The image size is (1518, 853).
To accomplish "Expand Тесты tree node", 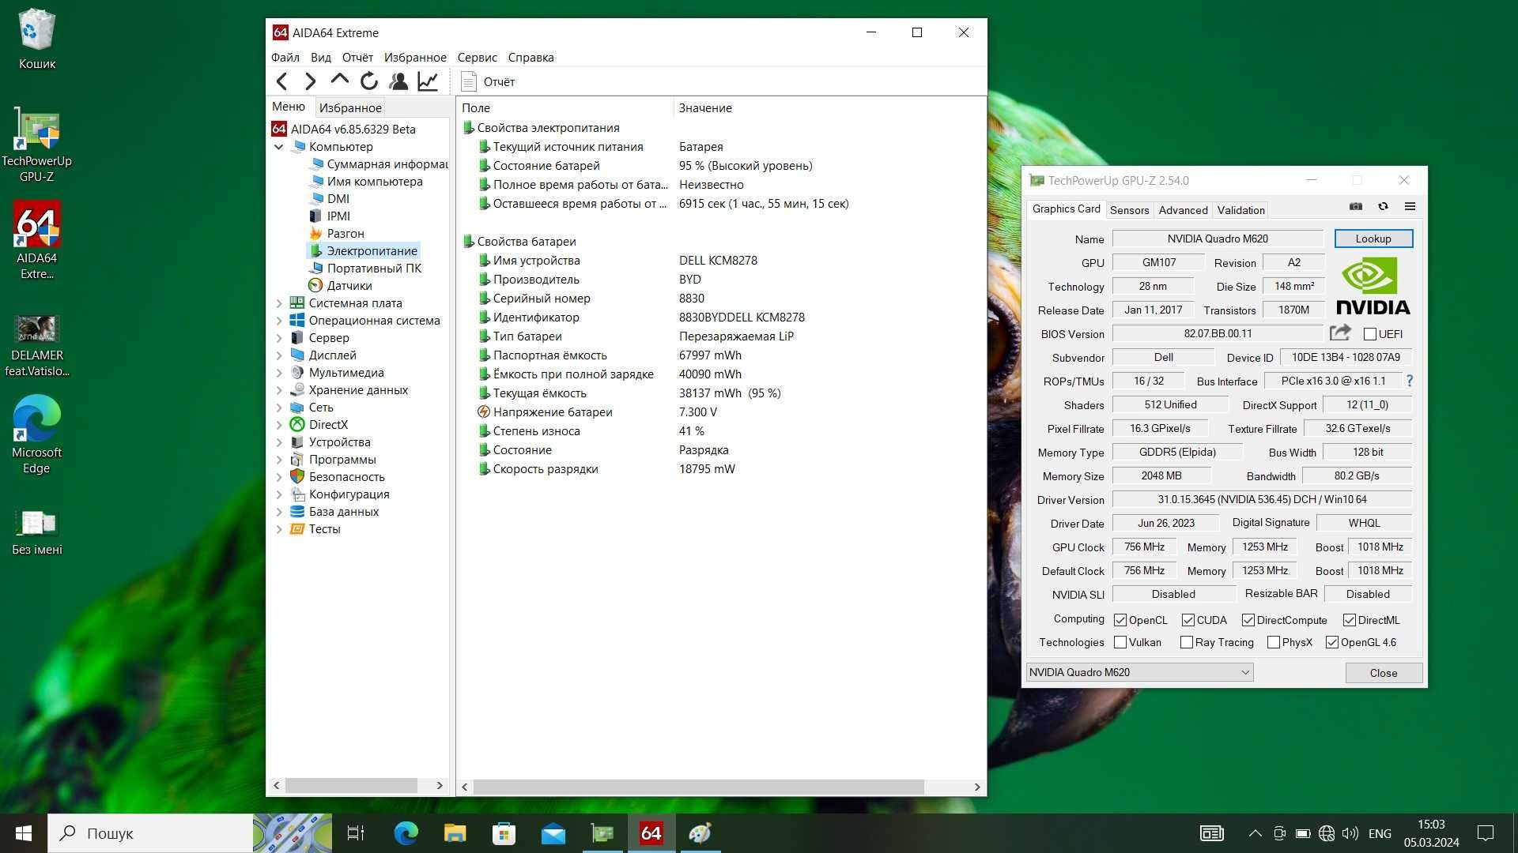I will click(278, 529).
